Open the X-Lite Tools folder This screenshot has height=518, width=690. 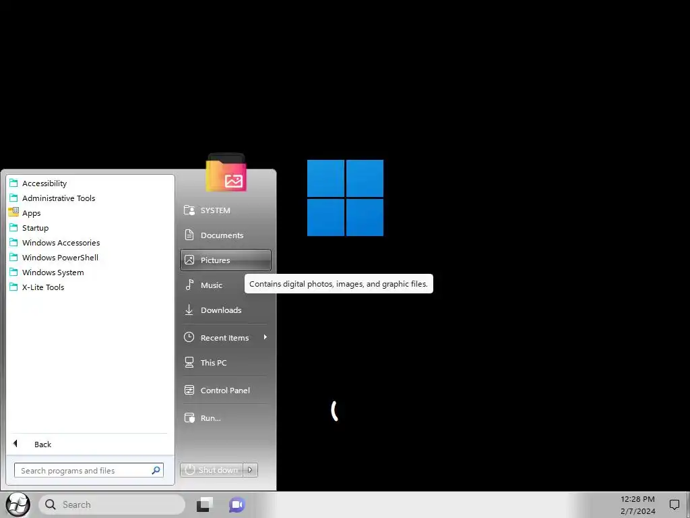(x=90, y=287)
